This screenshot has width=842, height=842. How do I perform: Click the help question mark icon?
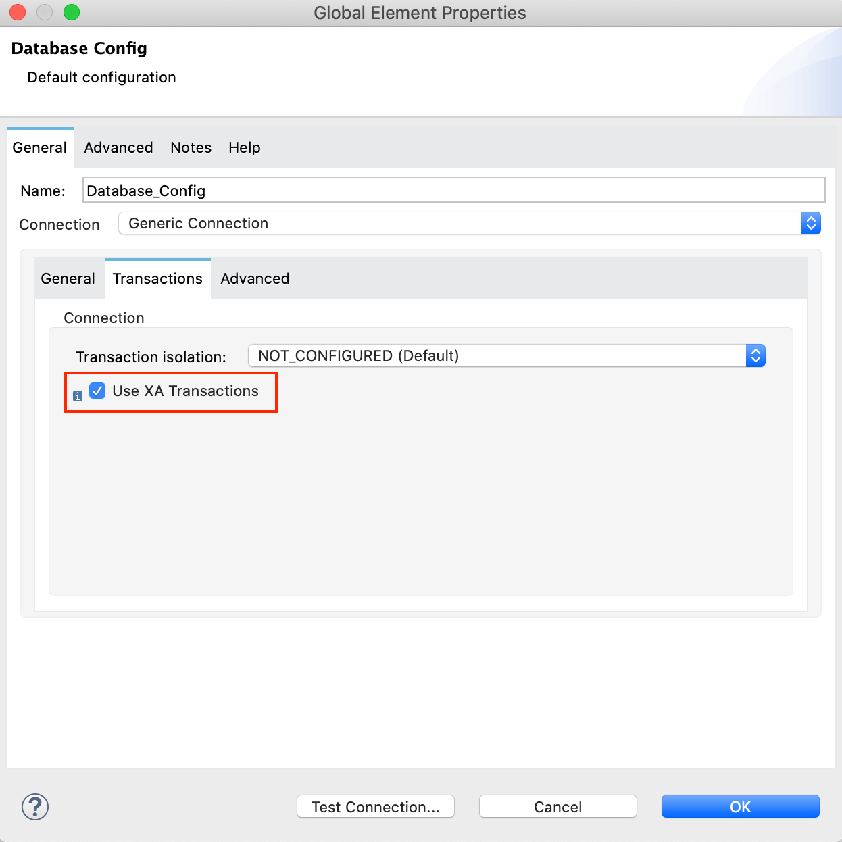(x=35, y=806)
